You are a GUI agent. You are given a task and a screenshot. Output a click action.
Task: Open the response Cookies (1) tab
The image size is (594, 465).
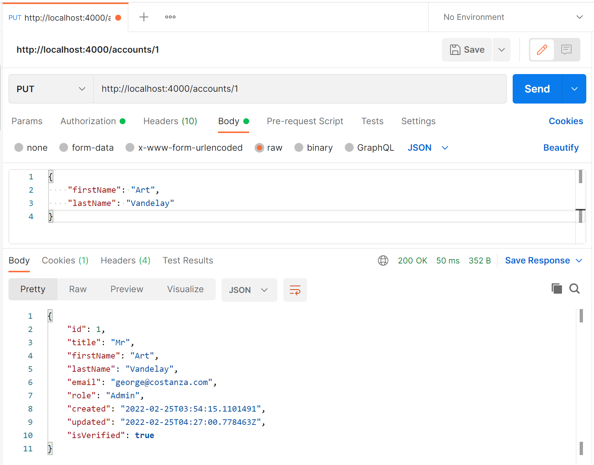(65, 261)
